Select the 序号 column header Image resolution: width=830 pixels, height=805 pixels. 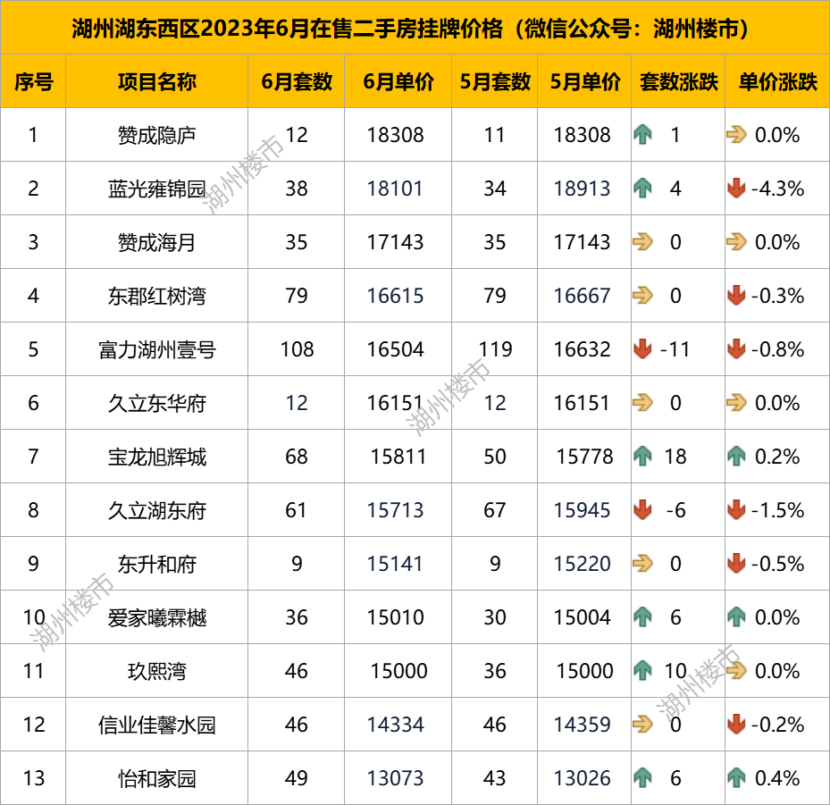pos(33,82)
